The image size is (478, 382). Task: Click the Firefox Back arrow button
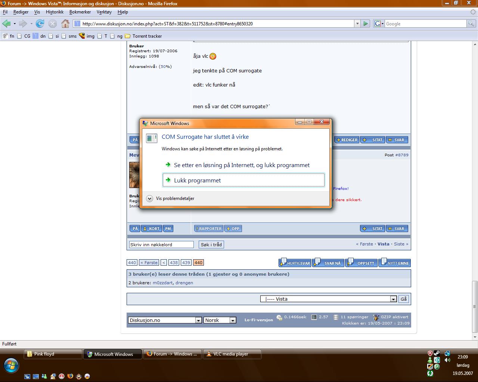click(6, 24)
